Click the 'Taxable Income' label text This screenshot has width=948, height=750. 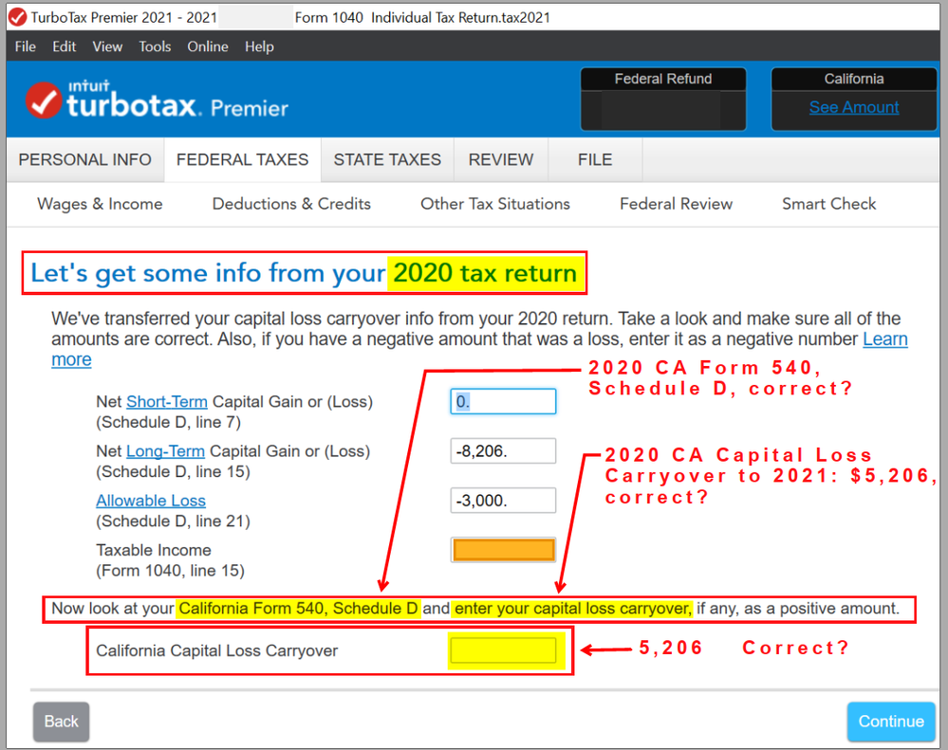pyautogui.click(x=154, y=550)
